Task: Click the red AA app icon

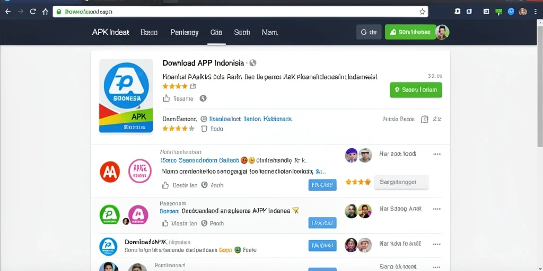Action: [x=110, y=172]
